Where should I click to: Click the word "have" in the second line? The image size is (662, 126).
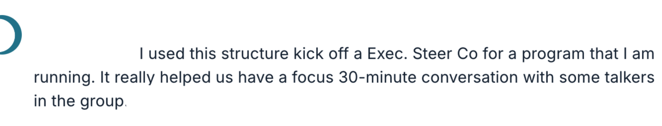point(256,77)
